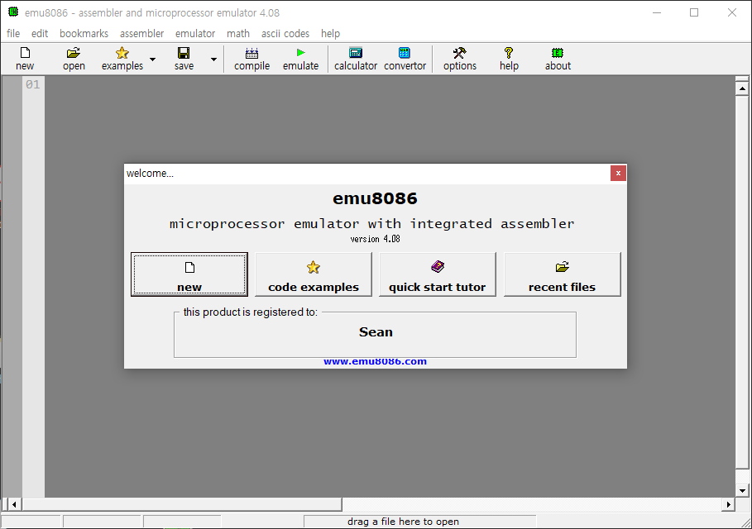This screenshot has height=529, width=752.
Task: Open the file menu
Action: 13,34
